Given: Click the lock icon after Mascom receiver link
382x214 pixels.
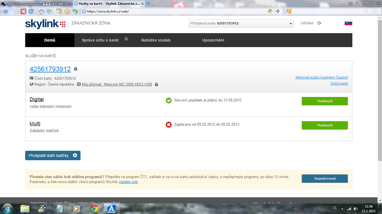Looking at the screenshot, I should tap(156, 84).
